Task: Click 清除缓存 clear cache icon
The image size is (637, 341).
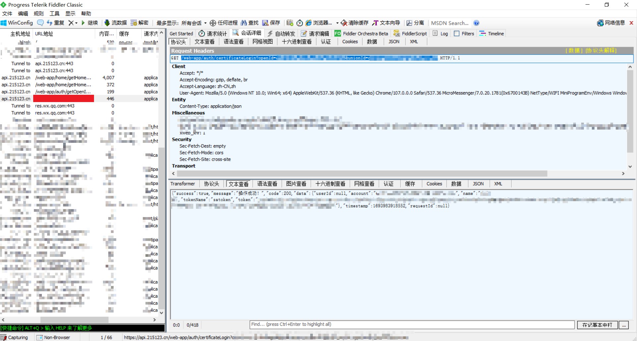Action: pyautogui.click(x=354, y=23)
